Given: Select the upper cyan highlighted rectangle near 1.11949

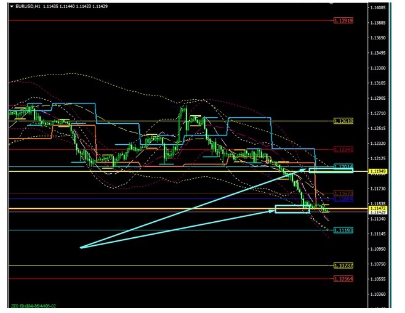Looking at the screenshot, I should (331, 170).
